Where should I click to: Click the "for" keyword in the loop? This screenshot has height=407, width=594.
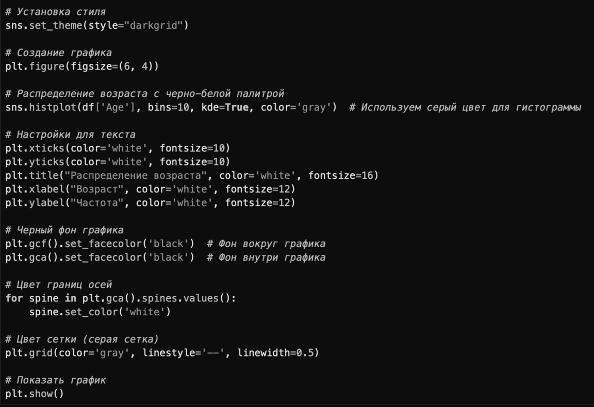pos(14,298)
